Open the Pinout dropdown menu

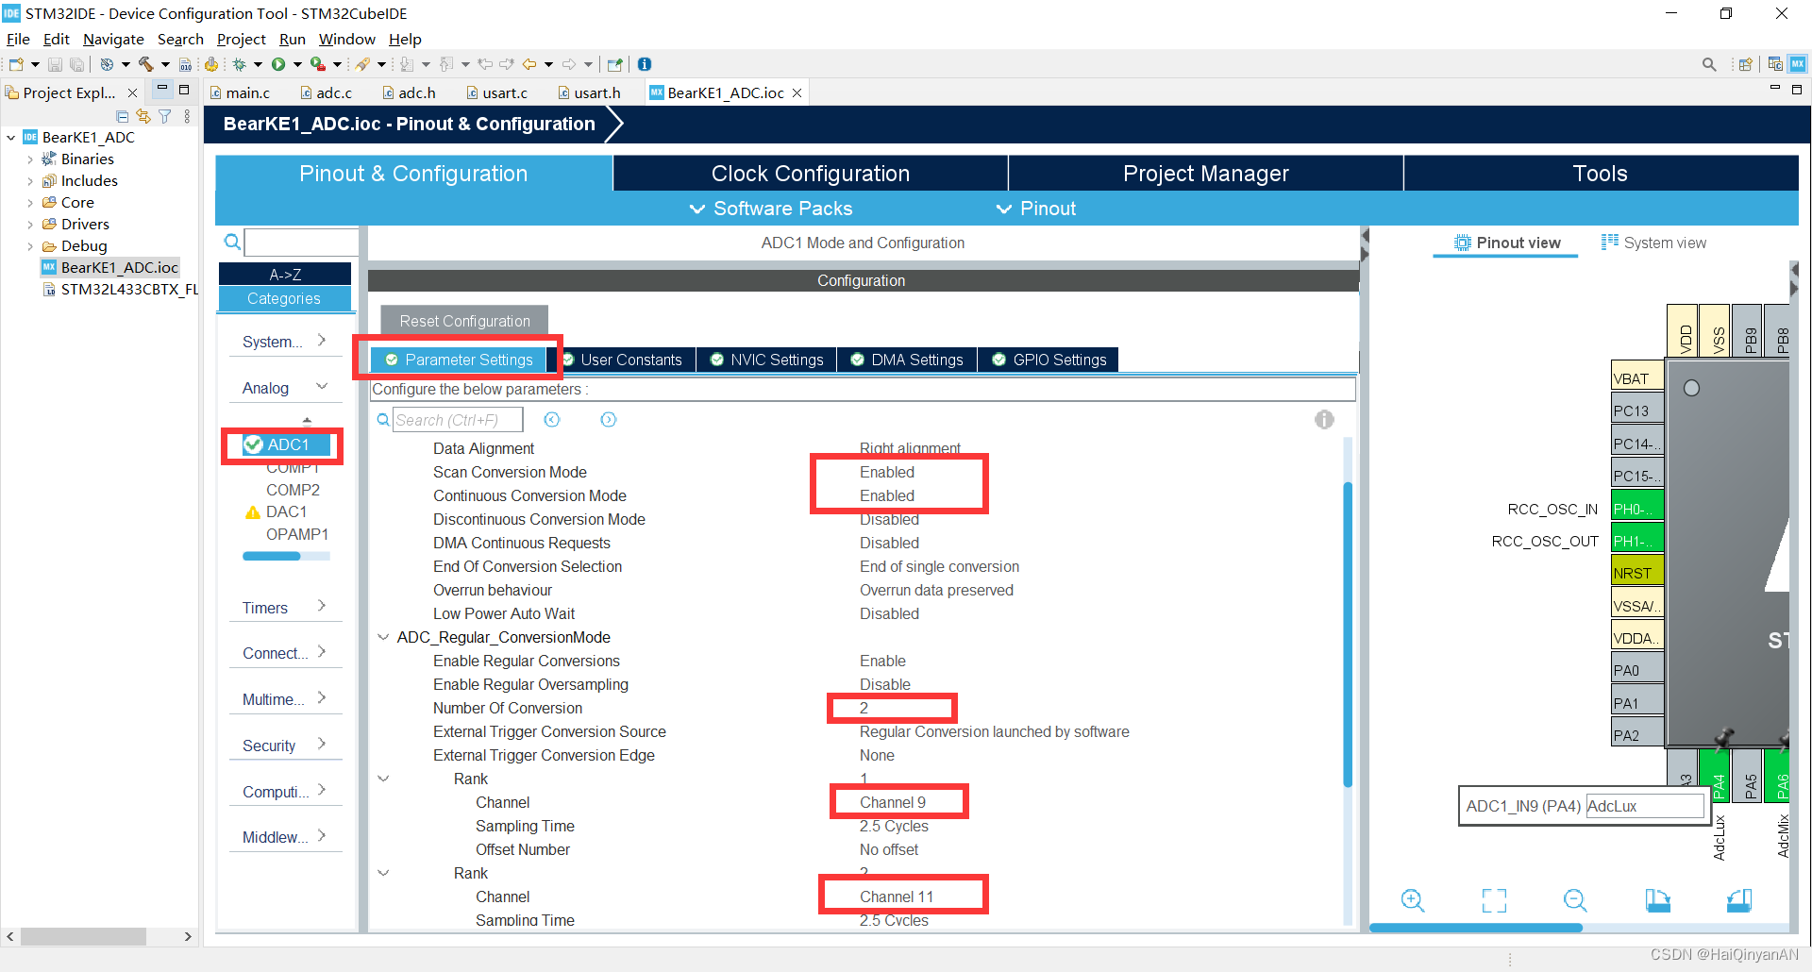pyautogui.click(x=1036, y=209)
